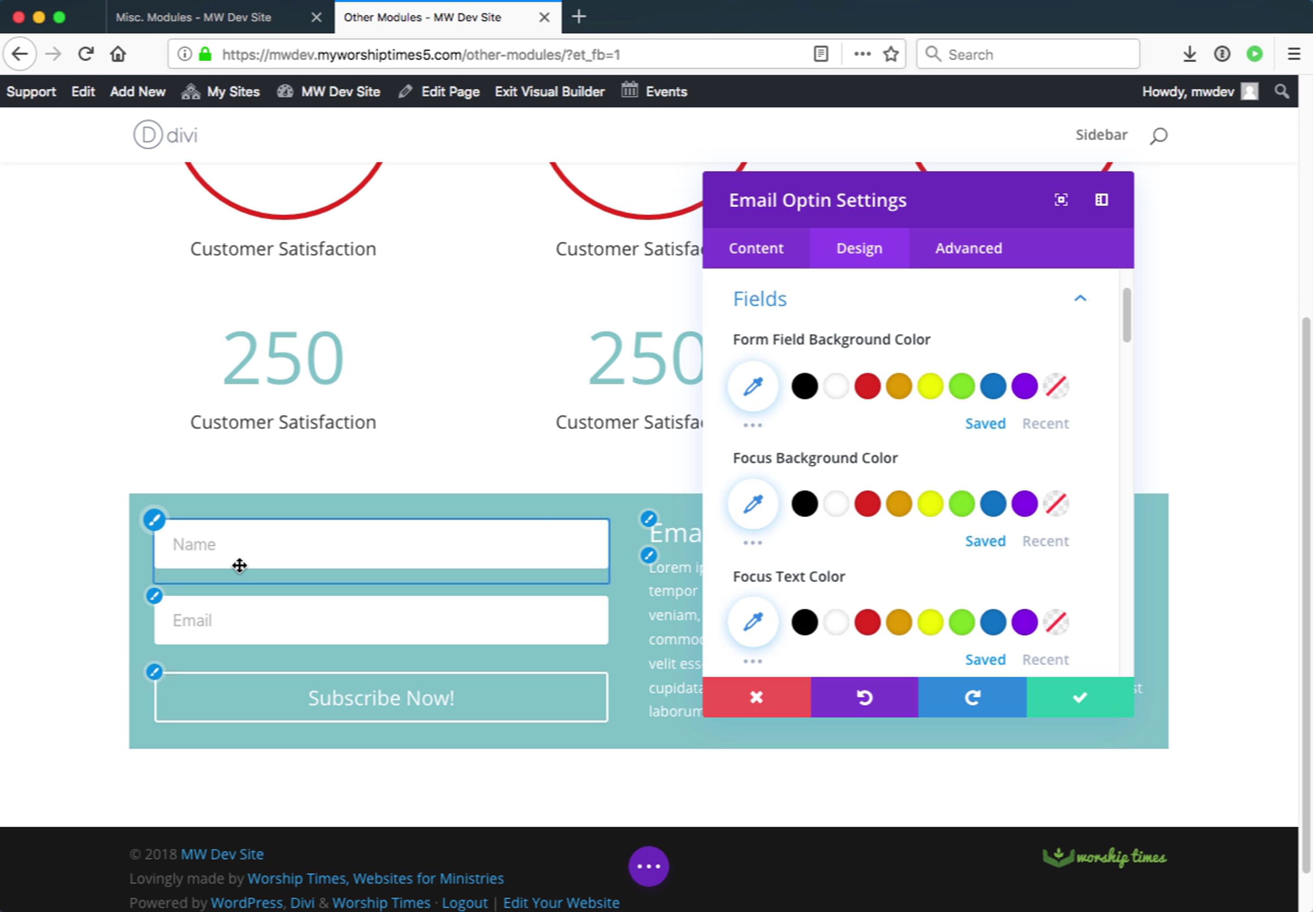Click the blue redo arrow button
Screen dimensions: 1313x912
(x=972, y=697)
